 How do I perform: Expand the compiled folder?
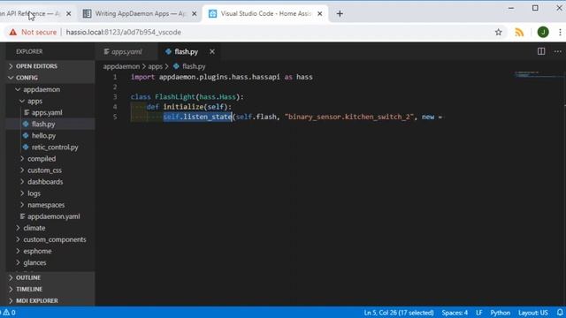click(x=50, y=159)
